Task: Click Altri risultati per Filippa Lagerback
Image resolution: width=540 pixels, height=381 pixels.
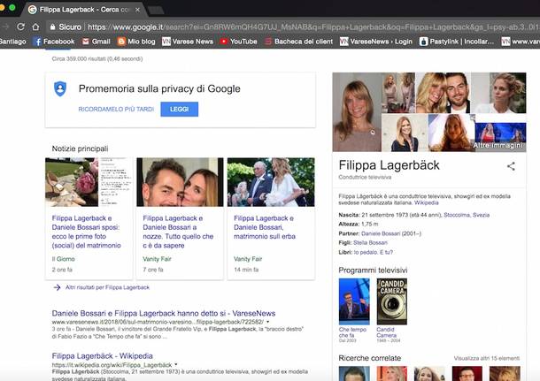Action: point(107,287)
